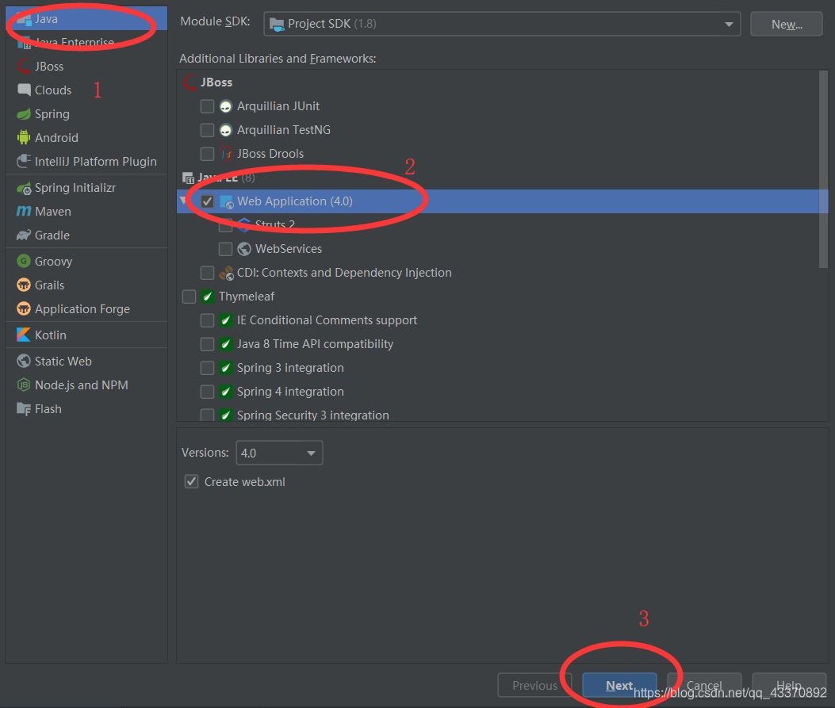Click the JBoss group header icon

[190, 82]
